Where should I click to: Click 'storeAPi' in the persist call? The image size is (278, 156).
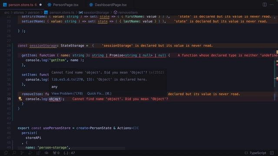(x=33, y=138)
